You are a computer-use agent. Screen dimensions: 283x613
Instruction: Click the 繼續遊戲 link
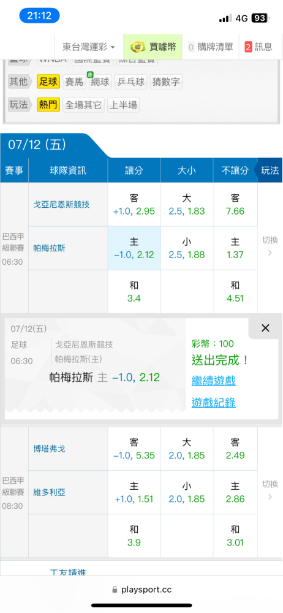coord(213,381)
